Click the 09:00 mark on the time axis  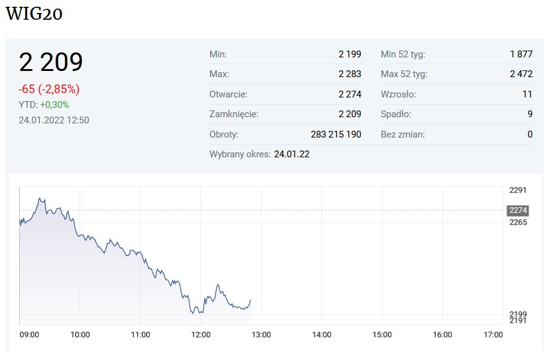point(30,334)
